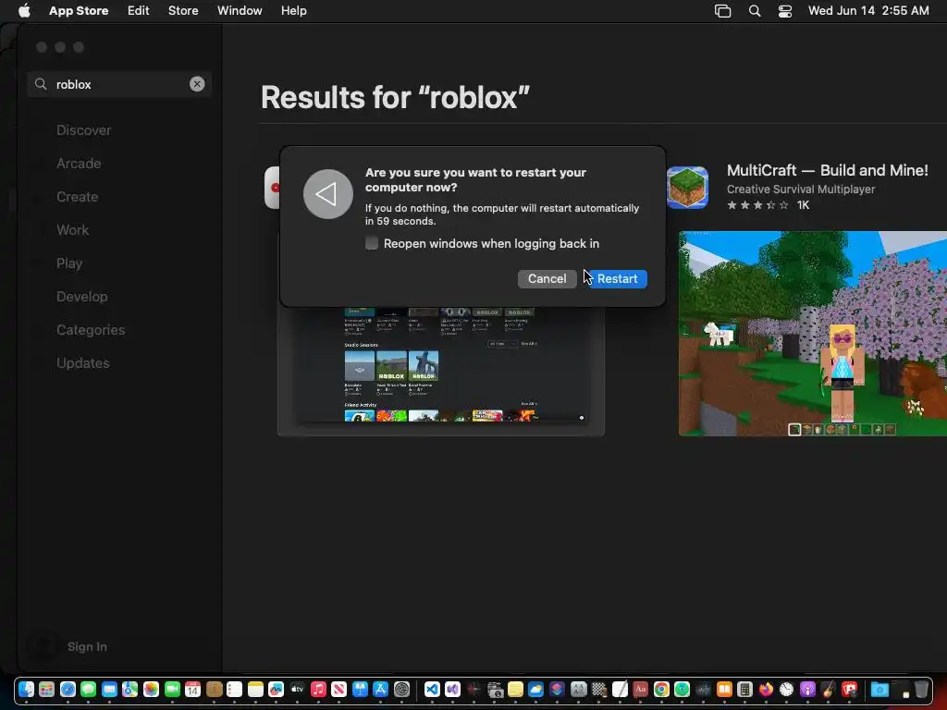Open Reminders from the Dock
Viewport: 947px width, 710px height.
point(234,689)
